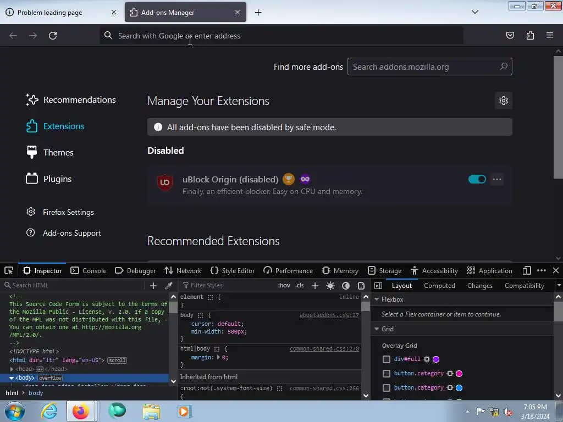Click the uBlock recommended trophy badge
Viewport: 563px width, 422px height.
tap(288, 179)
